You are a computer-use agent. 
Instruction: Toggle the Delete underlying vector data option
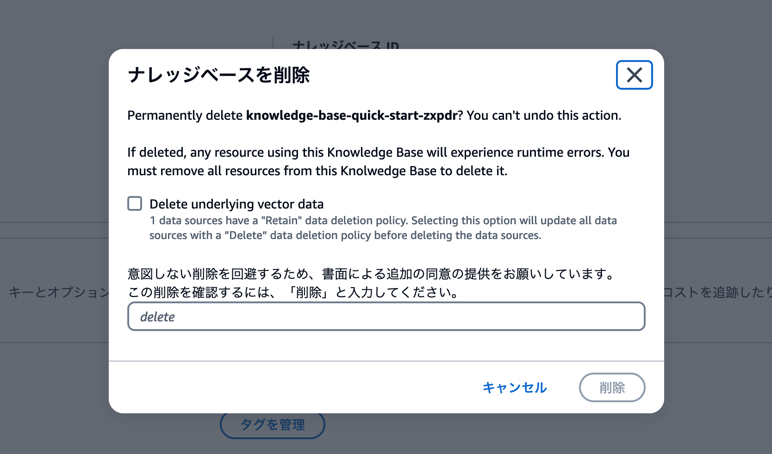click(x=134, y=203)
